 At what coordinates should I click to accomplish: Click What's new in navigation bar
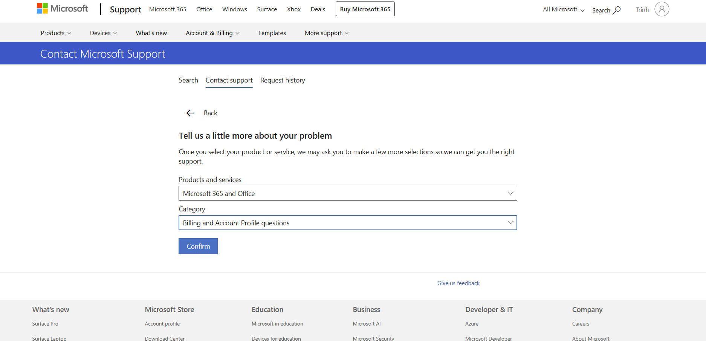point(151,33)
